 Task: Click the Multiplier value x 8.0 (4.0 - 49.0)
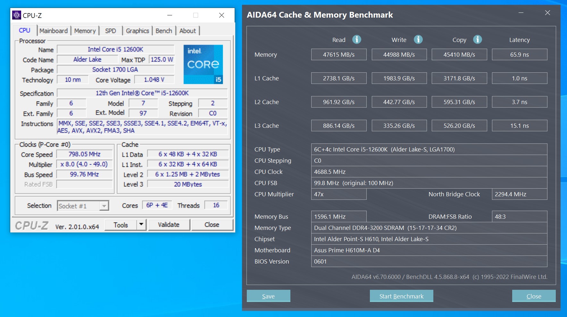(85, 164)
